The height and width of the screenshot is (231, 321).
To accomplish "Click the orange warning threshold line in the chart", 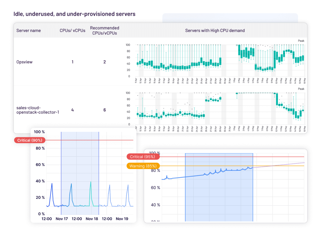I will [x=282, y=166].
